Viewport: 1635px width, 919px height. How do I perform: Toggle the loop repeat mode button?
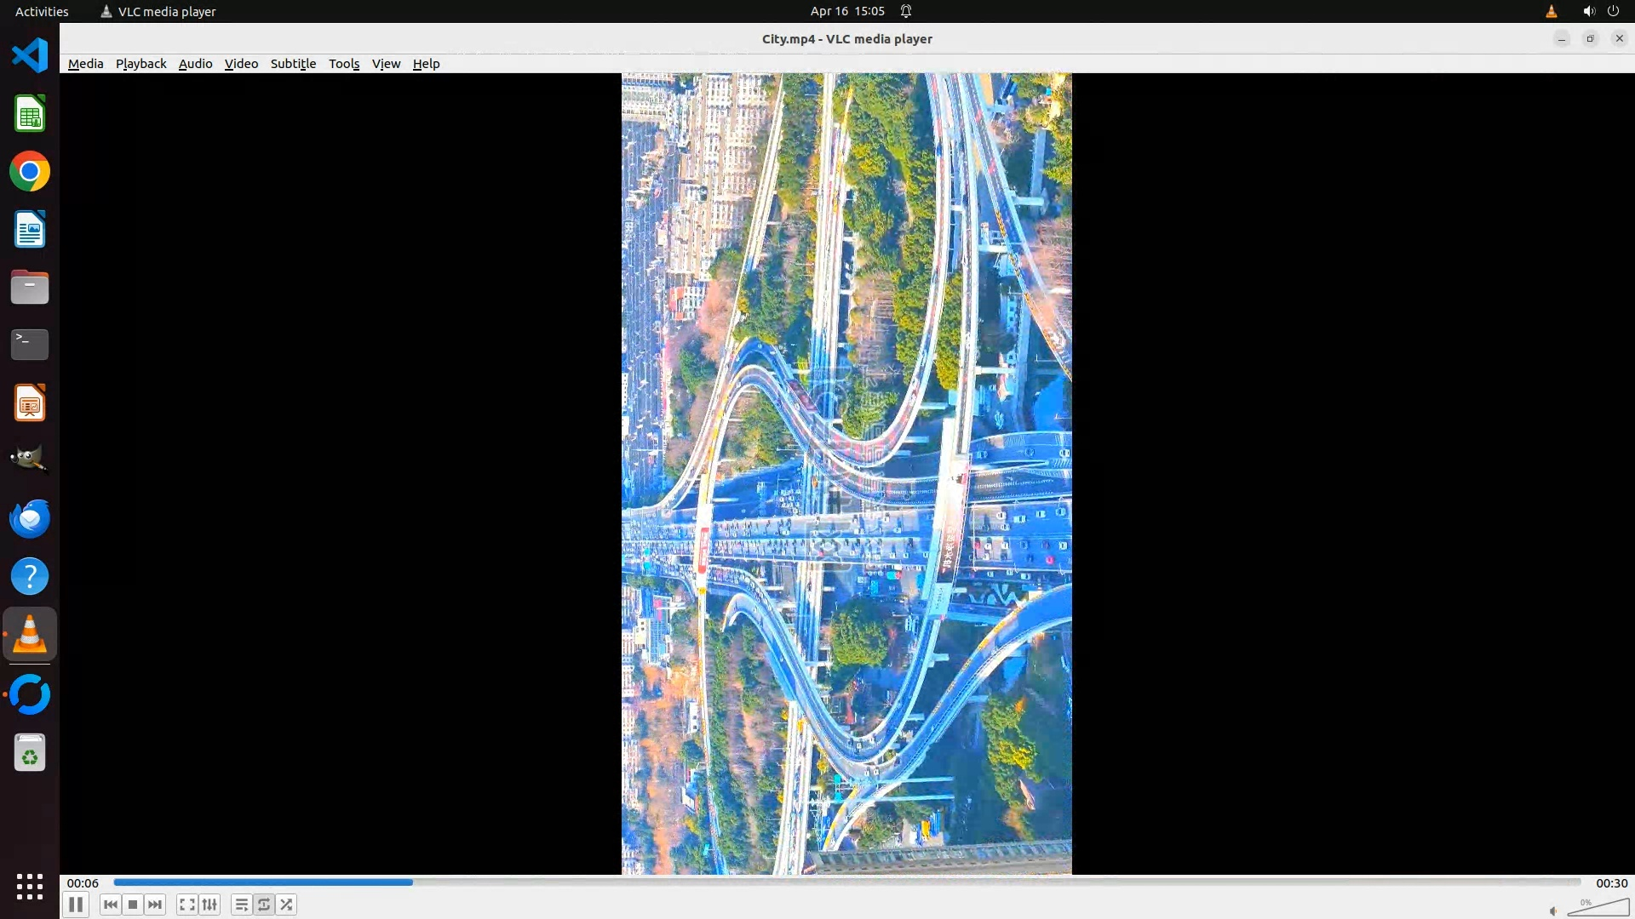pyautogui.click(x=264, y=905)
